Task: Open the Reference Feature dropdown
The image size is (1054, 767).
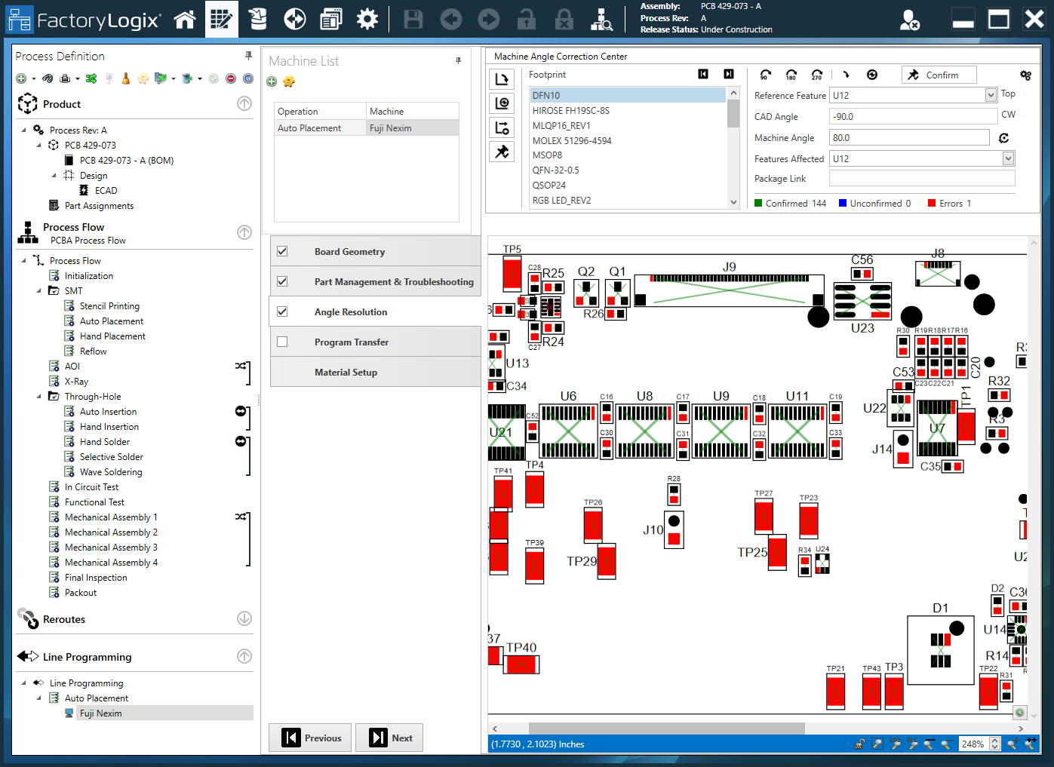Action: click(x=991, y=95)
